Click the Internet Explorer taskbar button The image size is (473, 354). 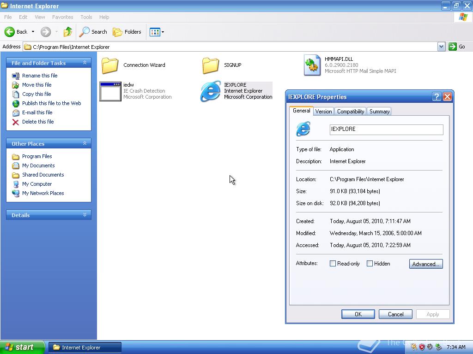tap(85, 348)
